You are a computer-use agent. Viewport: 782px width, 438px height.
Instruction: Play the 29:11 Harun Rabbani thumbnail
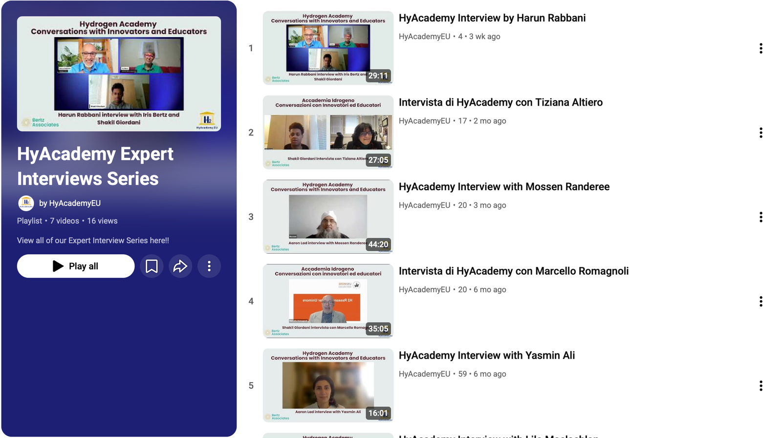(x=328, y=48)
